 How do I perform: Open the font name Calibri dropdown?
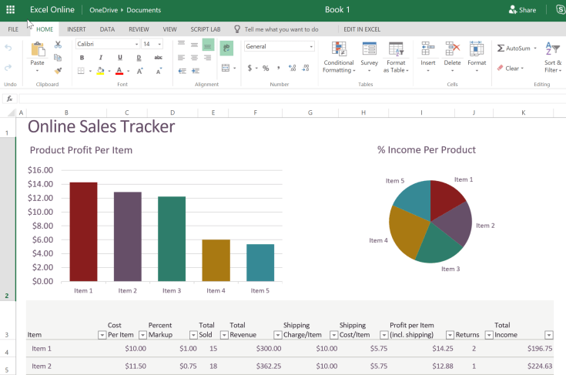(107, 45)
